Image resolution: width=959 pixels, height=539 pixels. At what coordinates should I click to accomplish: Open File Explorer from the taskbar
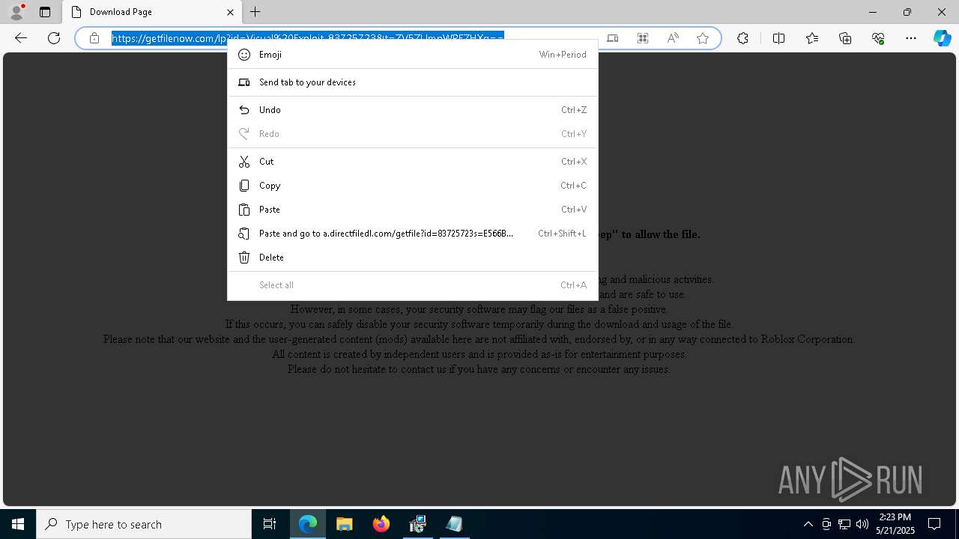coord(345,524)
